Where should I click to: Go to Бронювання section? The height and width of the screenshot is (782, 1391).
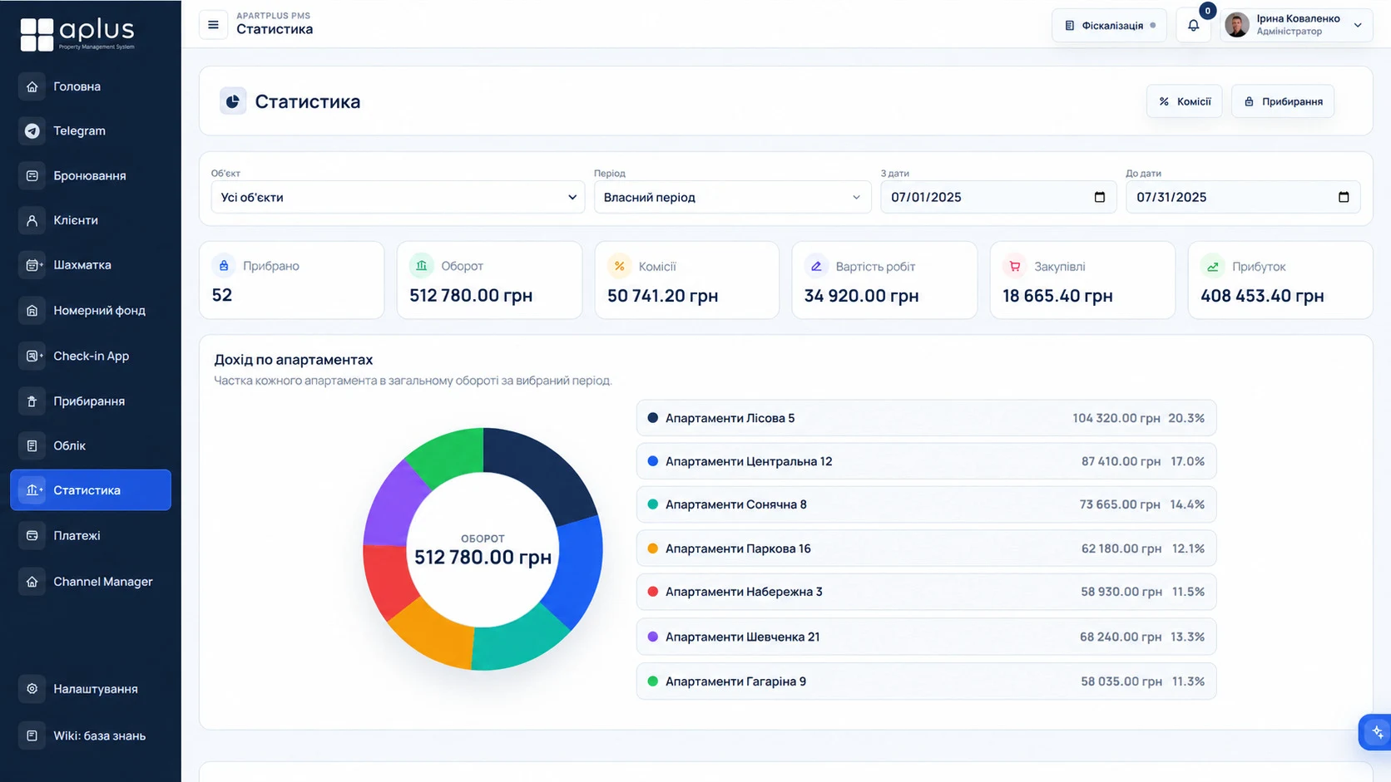pos(91,175)
